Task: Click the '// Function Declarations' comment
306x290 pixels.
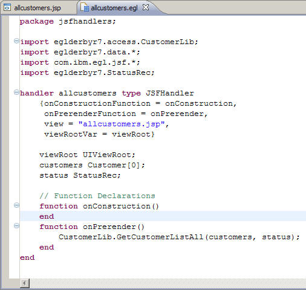Action: pos(97,196)
